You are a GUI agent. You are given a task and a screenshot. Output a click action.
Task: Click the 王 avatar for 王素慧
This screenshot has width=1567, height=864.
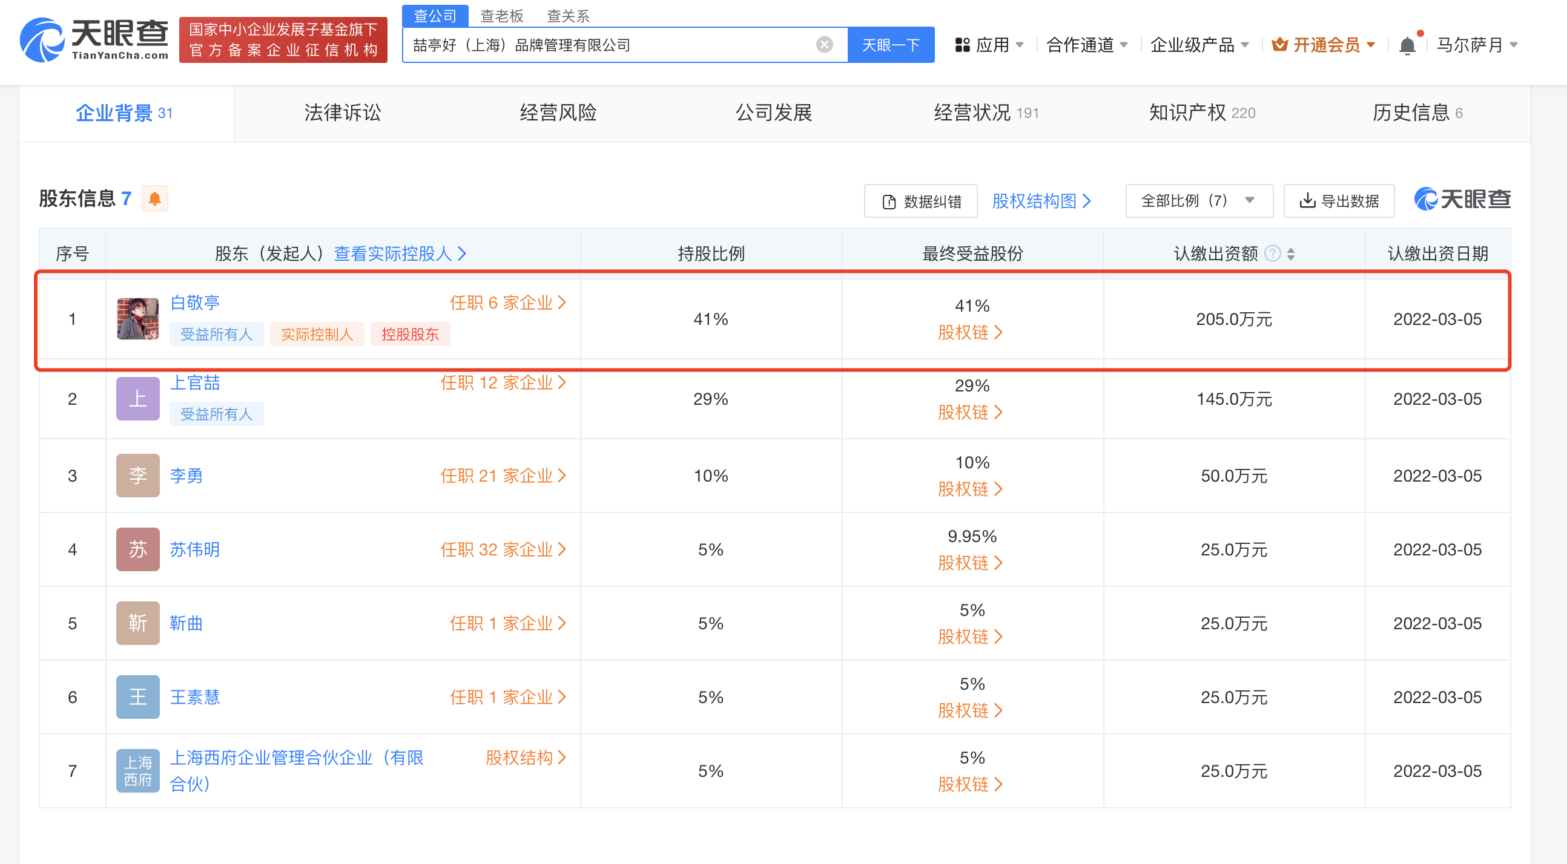click(138, 697)
